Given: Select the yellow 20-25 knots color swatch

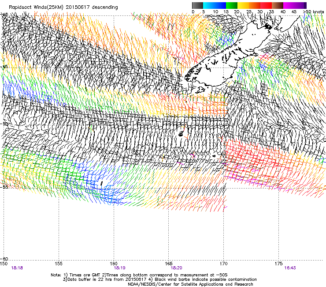Looking at the screenshot, I should pos(243,5).
